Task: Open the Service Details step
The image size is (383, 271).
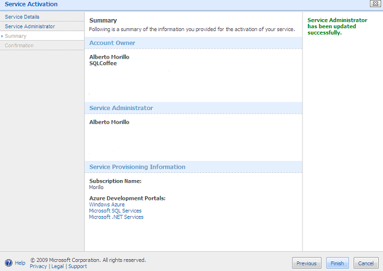Action: [22, 17]
